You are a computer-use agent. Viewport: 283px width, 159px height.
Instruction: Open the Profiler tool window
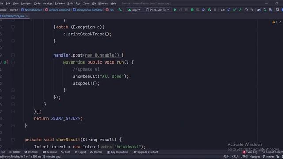click(x=96, y=152)
